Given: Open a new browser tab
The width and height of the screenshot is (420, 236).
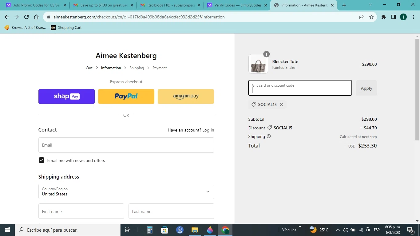Looking at the screenshot, I should coord(344,5).
